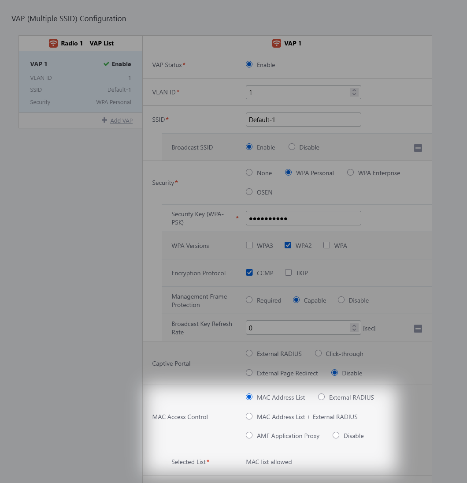Collapse the Broadcast SSID section minus icon
This screenshot has height=483, width=467.
click(418, 148)
